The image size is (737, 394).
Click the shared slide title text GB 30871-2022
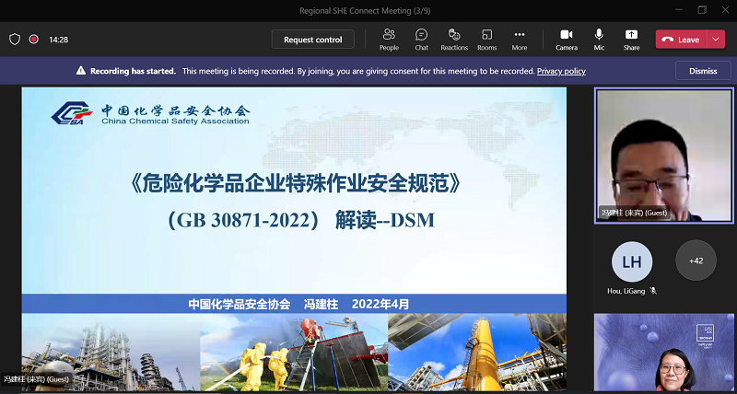tap(241, 220)
